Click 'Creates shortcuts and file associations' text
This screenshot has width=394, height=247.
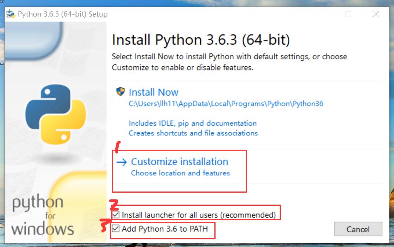(193, 133)
